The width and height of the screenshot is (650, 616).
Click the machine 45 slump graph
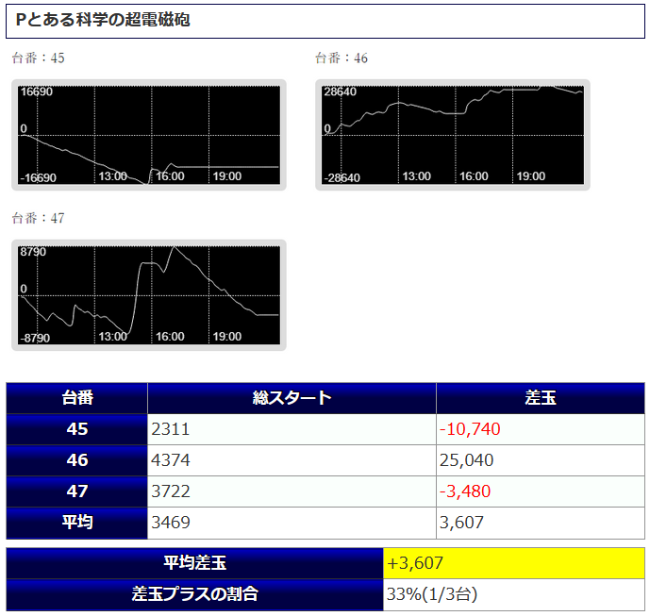(149, 135)
